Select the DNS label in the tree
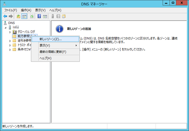 click(x=11, y=23)
